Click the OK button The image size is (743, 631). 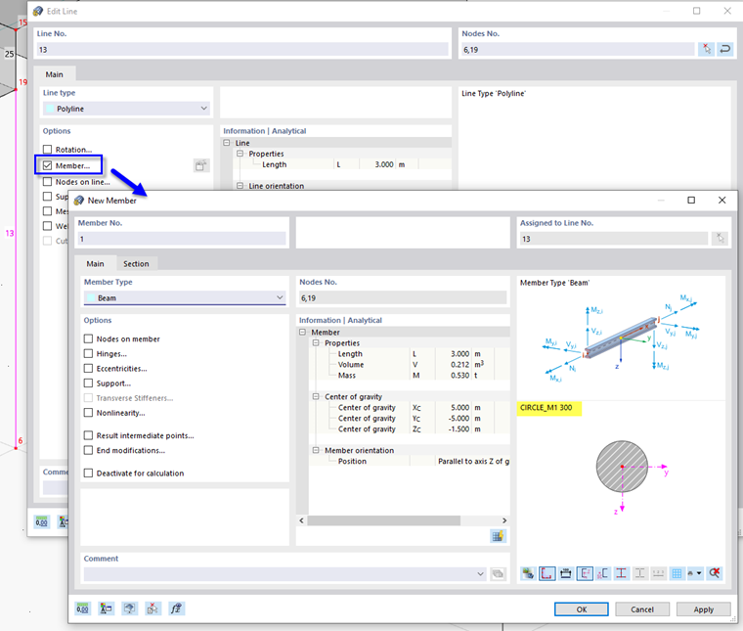582,609
